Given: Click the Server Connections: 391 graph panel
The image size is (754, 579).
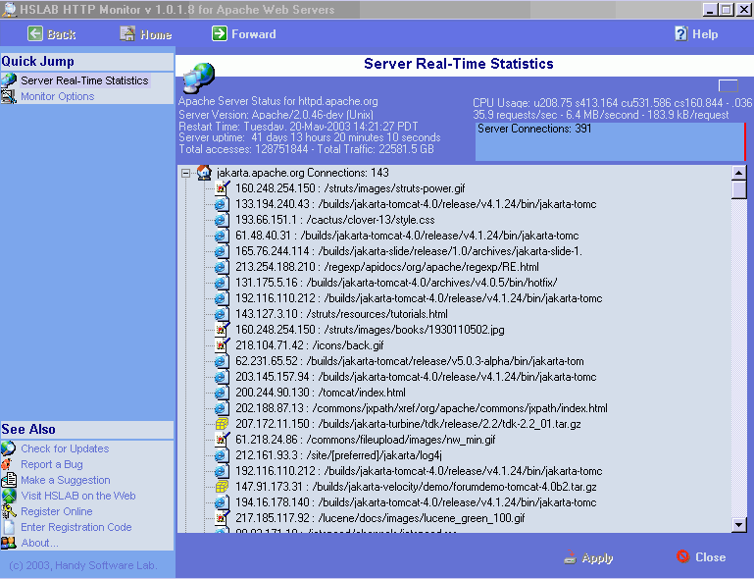Looking at the screenshot, I should coord(610,141).
